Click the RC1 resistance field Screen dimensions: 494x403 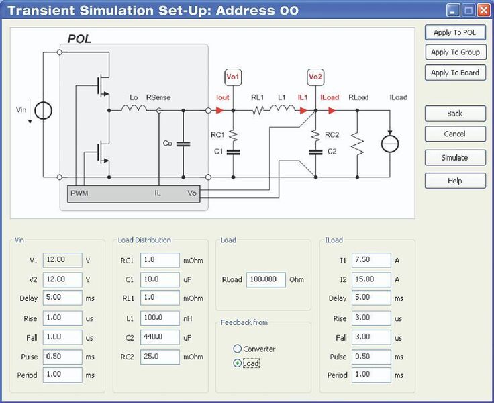click(x=160, y=260)
